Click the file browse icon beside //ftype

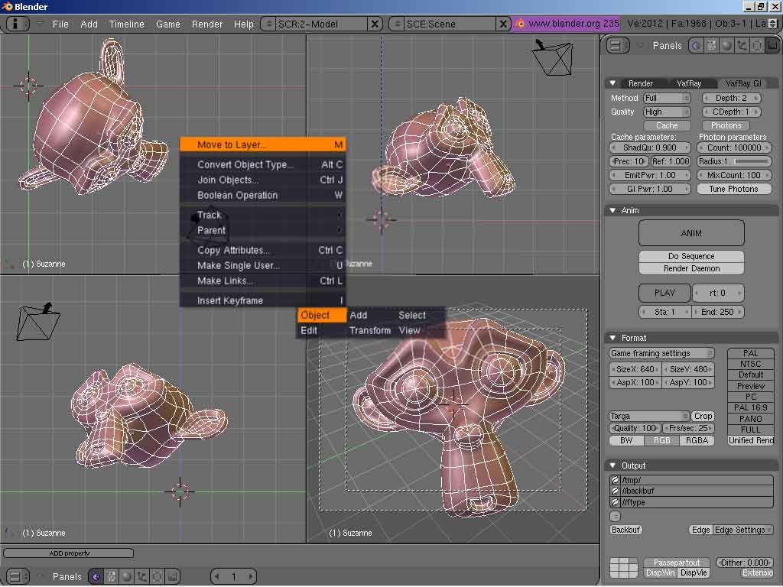click(616, 502)
